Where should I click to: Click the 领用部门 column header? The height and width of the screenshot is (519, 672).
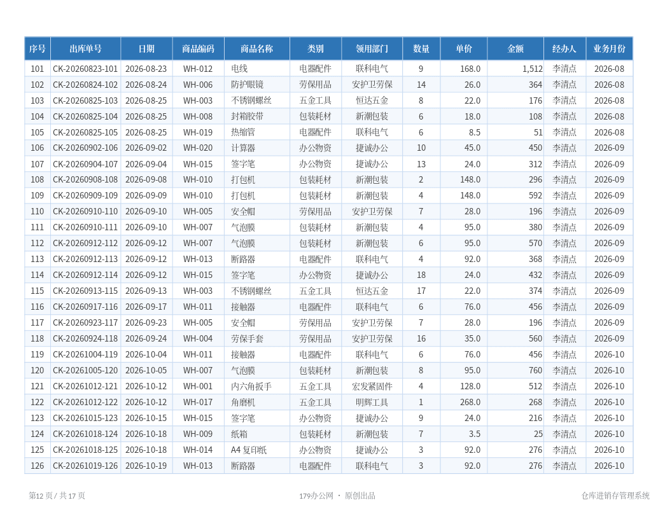(372, 49)
